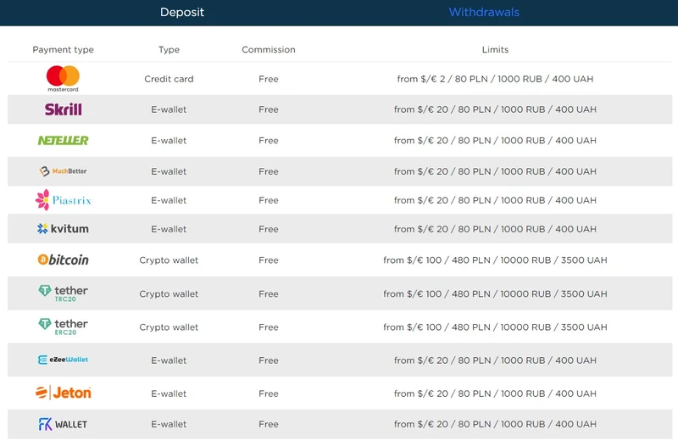678x441 pixels.
Task: Click the FK Wallet logo
Action: coord(63,424)
